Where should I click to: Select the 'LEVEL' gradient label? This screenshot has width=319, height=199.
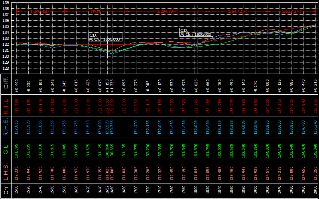(x=96, y=12)
